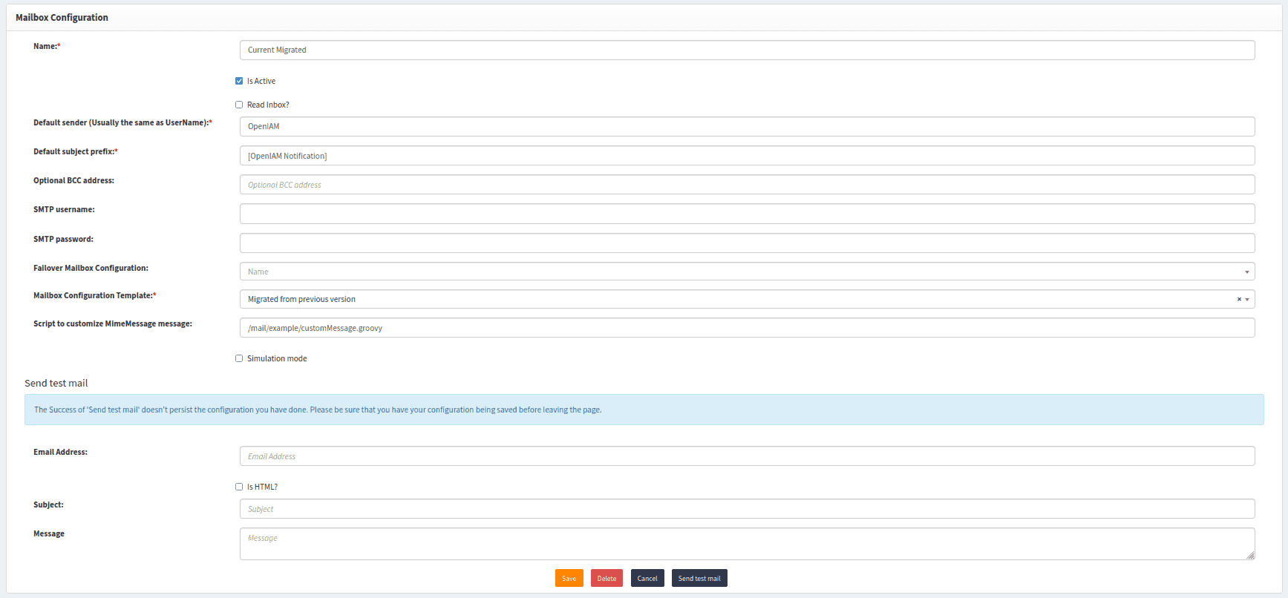Select the SMTP username field
This screenshot has height=598, width=1288.
(746, 214)
